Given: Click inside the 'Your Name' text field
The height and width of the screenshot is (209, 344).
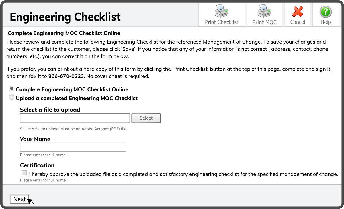Looking at the screenshot, I should 73,147.
